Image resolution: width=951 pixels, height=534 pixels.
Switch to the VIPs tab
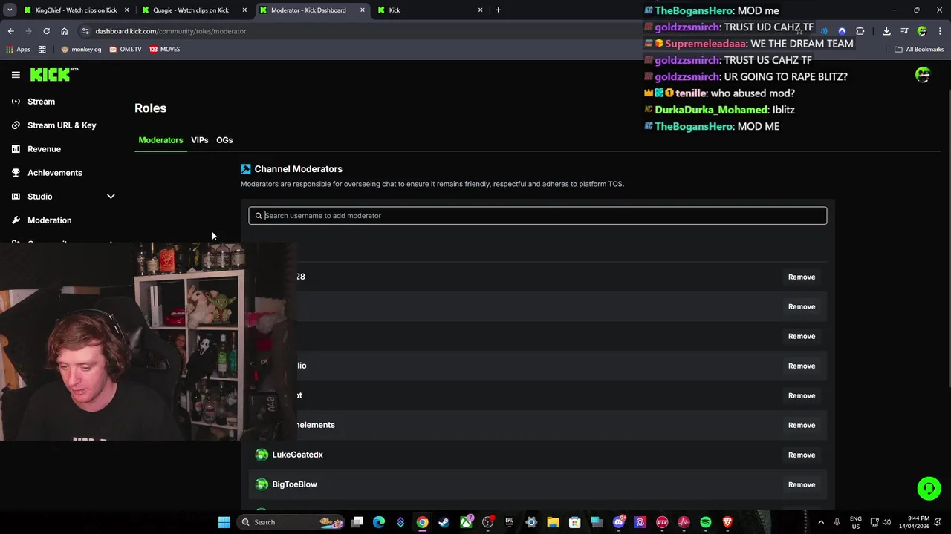point(199,140)
